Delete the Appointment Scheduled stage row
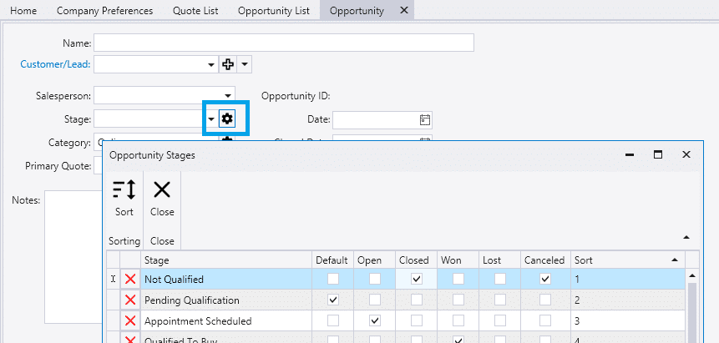This screenshot has height=343, width=719. 130,321
